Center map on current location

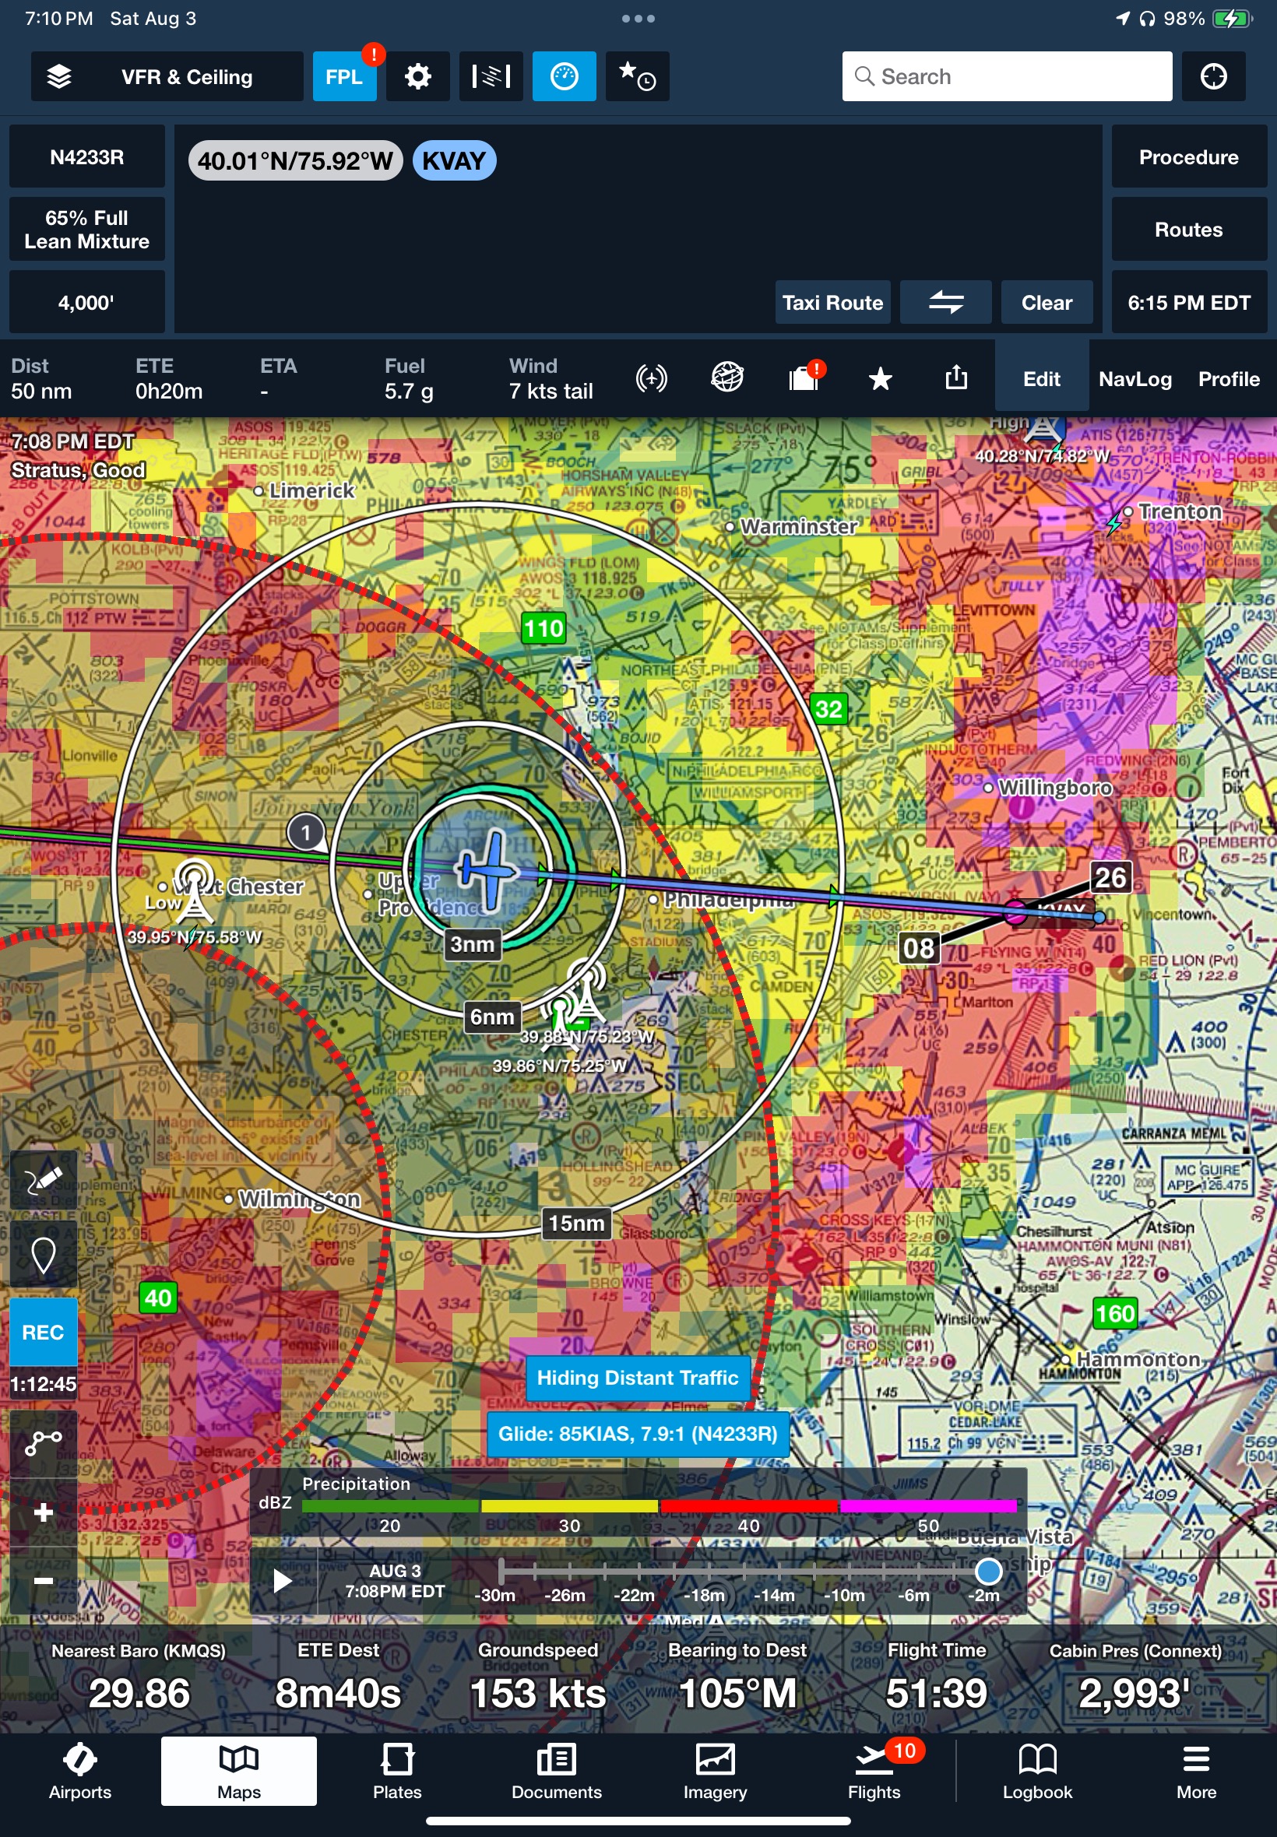(x=1212, y=77)
